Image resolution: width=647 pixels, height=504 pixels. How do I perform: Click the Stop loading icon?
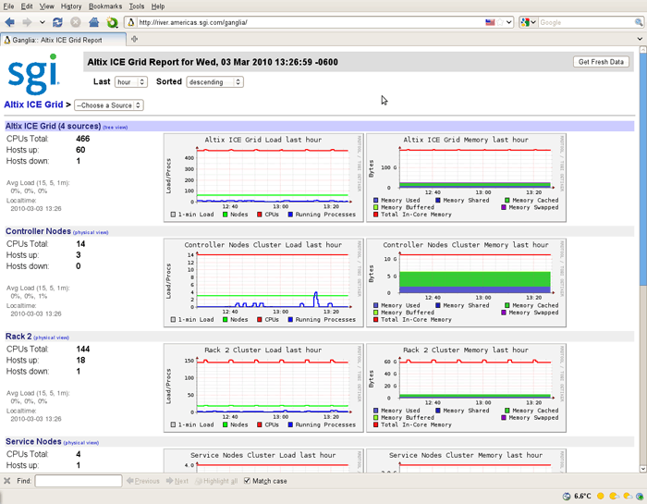(76, 22)
